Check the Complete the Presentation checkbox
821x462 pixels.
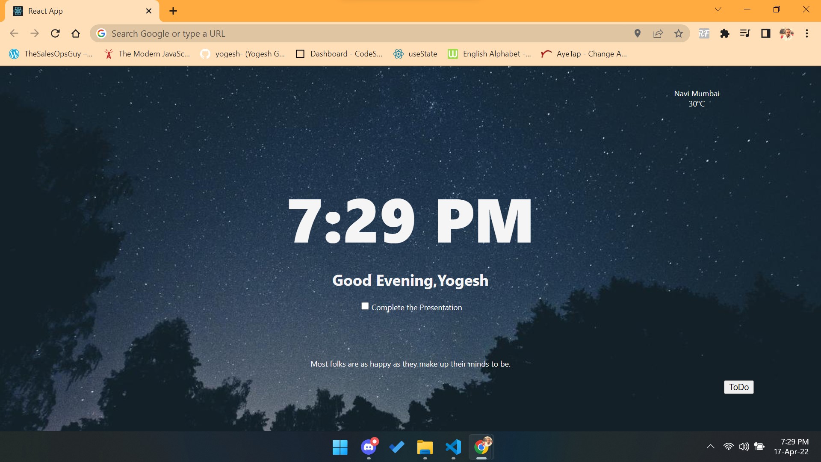365,306
